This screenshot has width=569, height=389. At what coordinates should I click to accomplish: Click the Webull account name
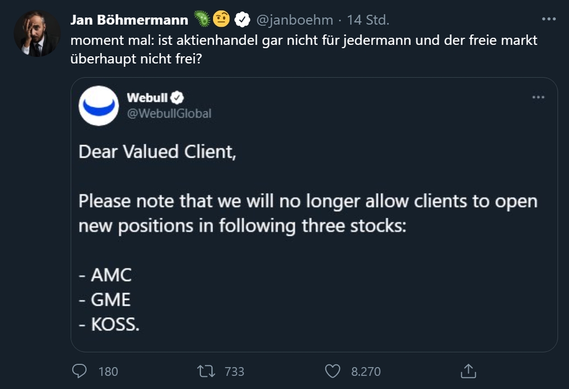point(147,98)
